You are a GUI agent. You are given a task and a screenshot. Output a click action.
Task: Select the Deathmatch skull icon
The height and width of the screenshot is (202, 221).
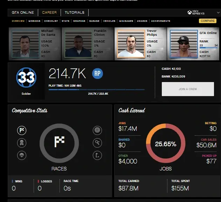[22, 143]
